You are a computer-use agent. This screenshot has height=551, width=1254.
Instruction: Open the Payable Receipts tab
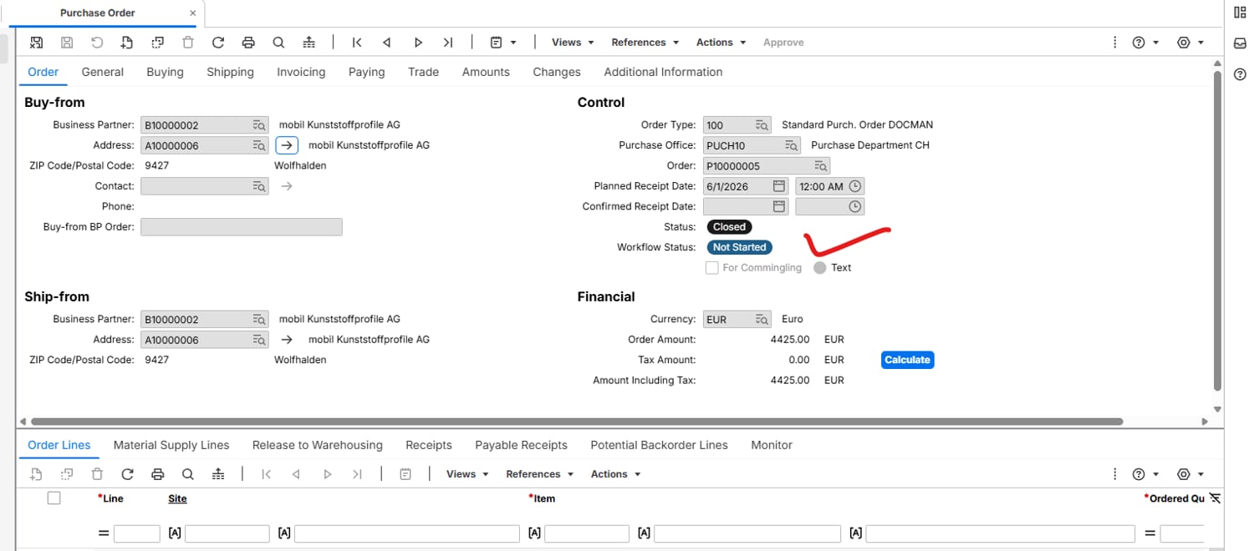coord(521,445)
